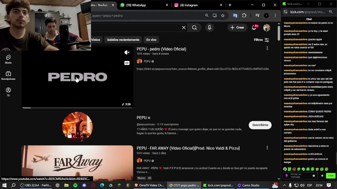Viewport: 337px width, 189px height.
Task: Toggle captions on the PEDRO preview
Action: tap(127, 63)
